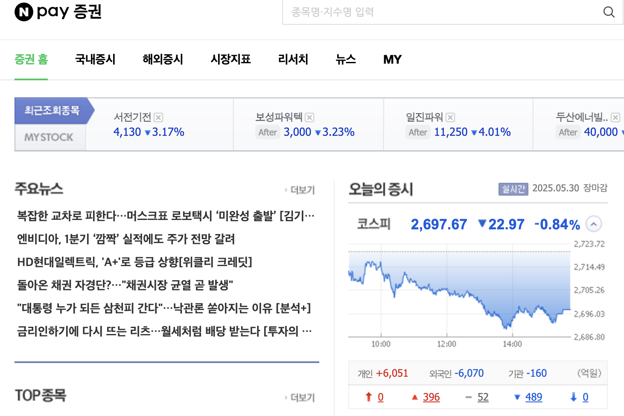Select the rising-stocks red triangle icon
The height and width of the screenshot is (416, 624).
[x=414, y=397]
